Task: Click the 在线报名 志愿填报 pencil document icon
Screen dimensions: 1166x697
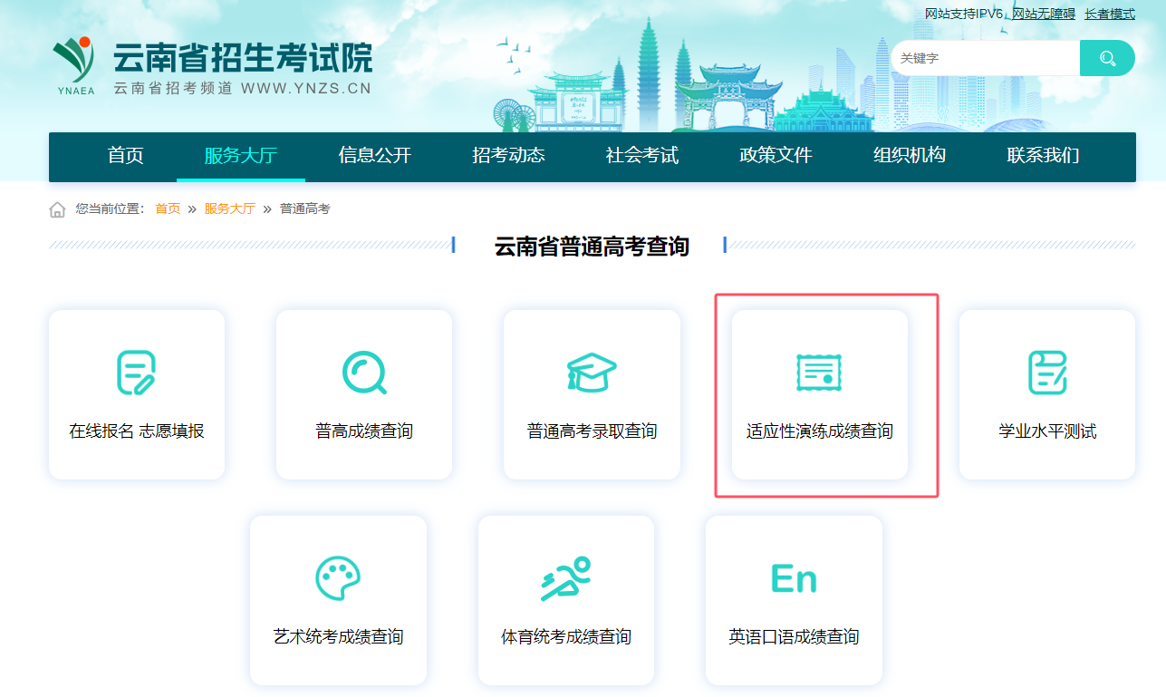Action: [136, 373]
